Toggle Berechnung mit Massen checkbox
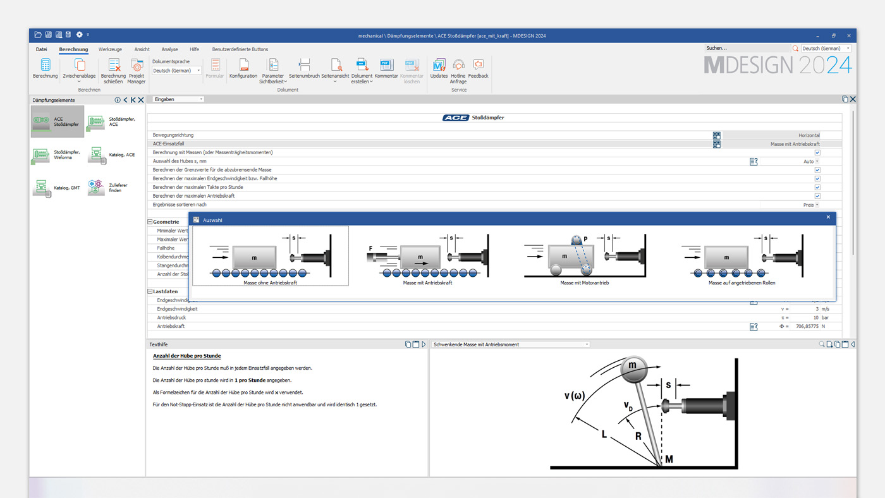The width and height of the screenshot is (885, 498). tap(817, 153)
